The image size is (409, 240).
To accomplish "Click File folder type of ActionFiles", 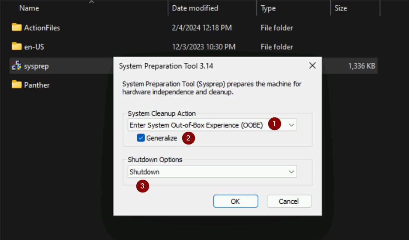I will click(277, 27).
